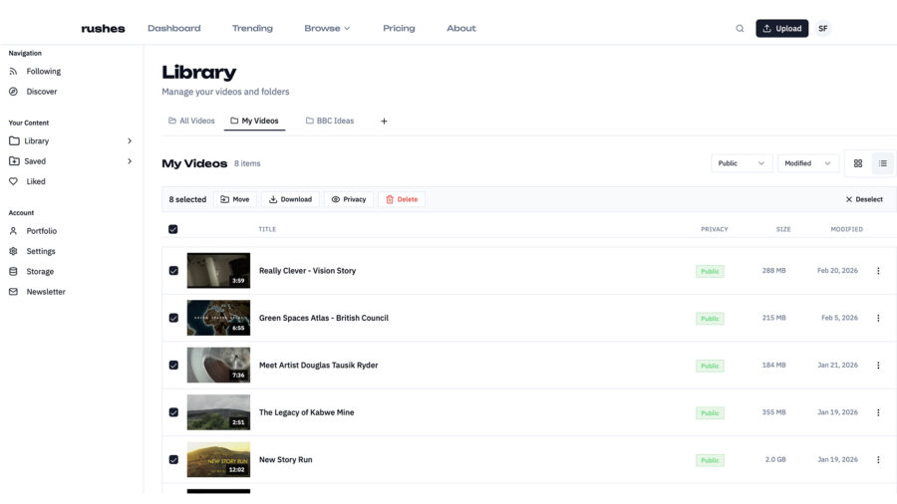Open Liked heart item in sidebar
Image resolution: width=897 pixels, height=504 pixels.
[27, 181]
